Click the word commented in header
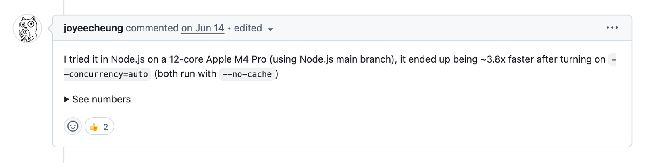The height and width of the screenshot is (163, 645). tap(152, 28)
